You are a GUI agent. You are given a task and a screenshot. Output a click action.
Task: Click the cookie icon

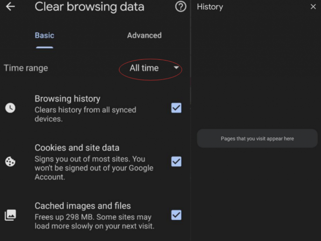coord(10,162)
